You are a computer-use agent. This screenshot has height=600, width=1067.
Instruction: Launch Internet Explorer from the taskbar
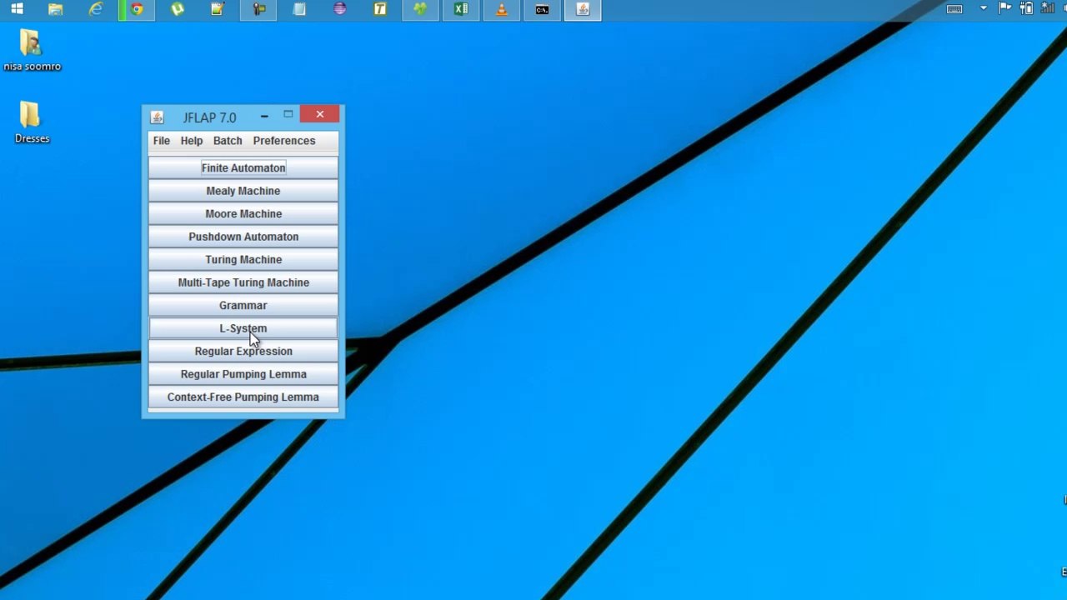pyautogui.click(x=96, y=9)
